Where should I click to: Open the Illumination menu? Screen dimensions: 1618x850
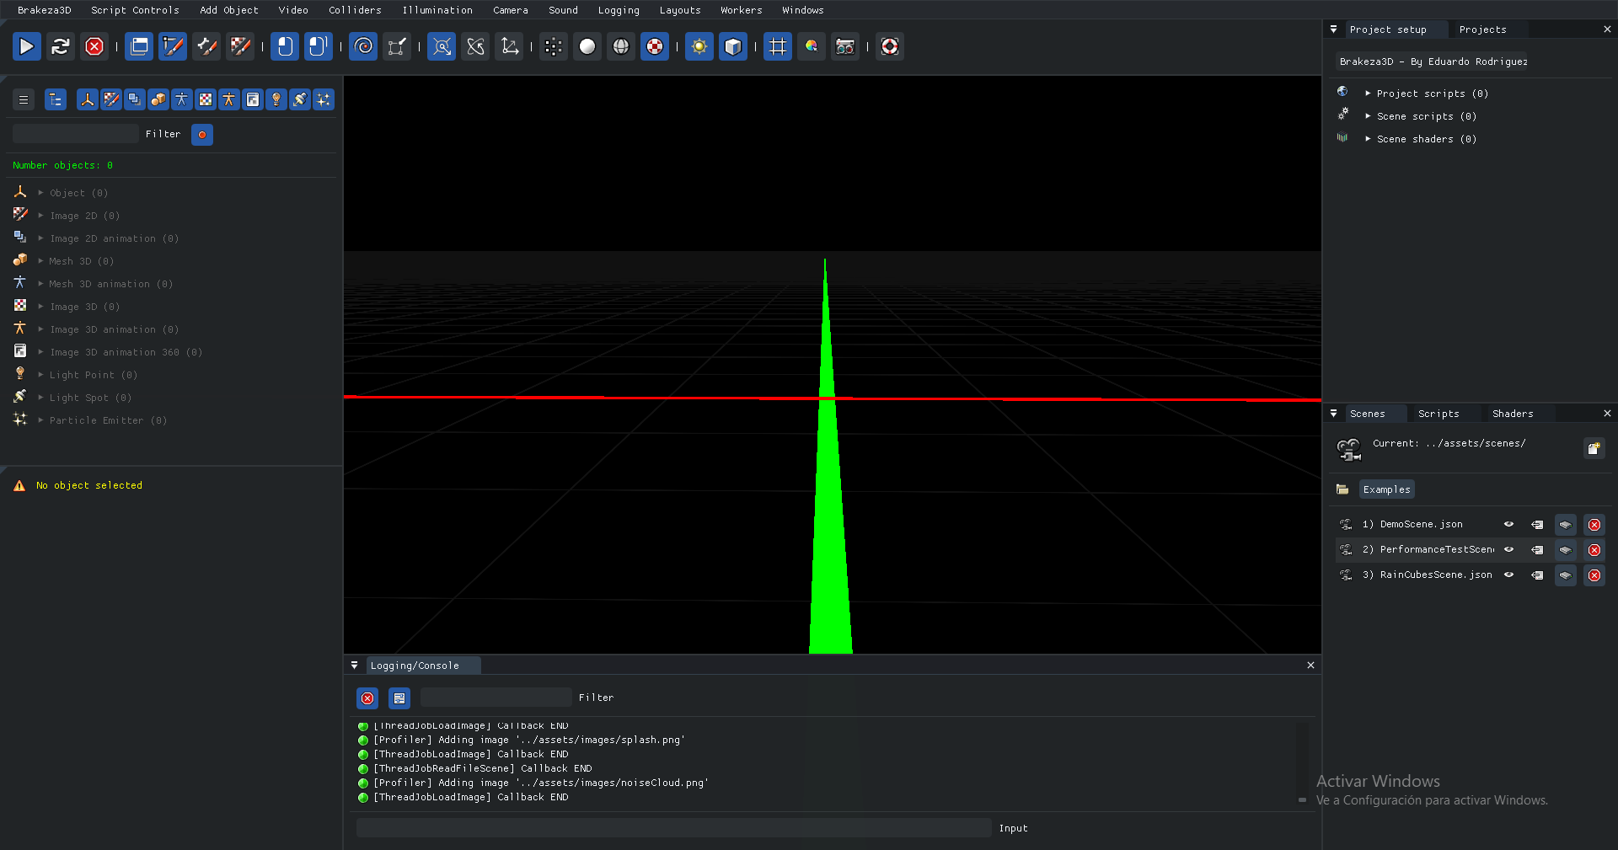pos(437,9)
